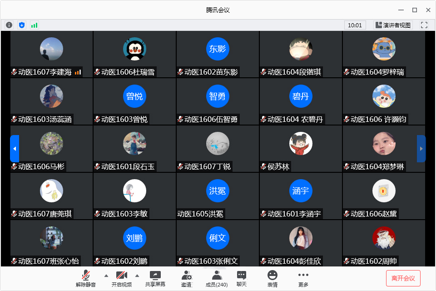Click the leave meeting (离开会议) button
Viewport: 436px width, 291px height.
403,278
